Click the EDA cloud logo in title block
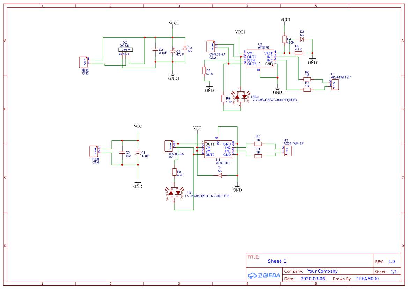 (264, 275)
